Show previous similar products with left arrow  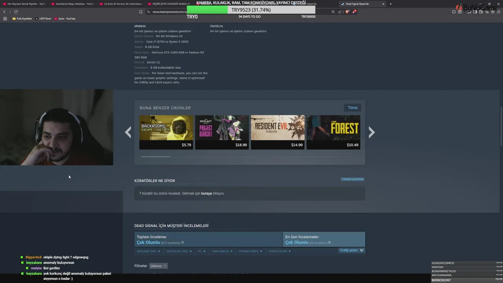point(128,132)
